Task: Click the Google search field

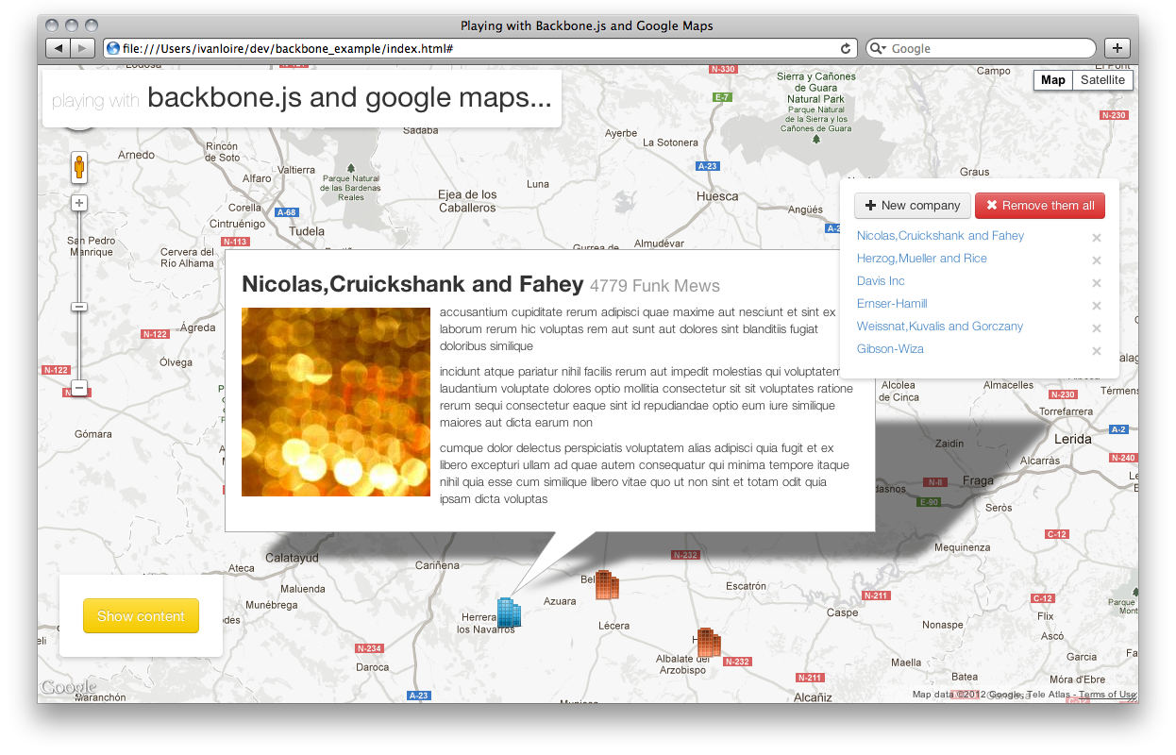Action: pyautogui.click(x=981, y=48)
